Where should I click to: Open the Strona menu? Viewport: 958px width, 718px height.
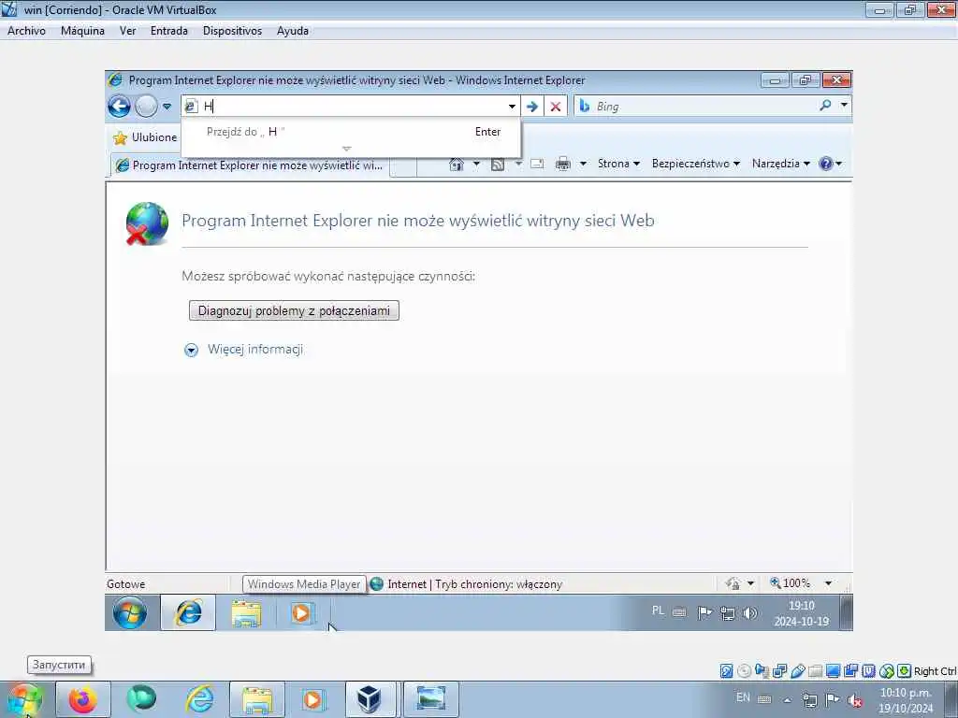pos(618,164)
